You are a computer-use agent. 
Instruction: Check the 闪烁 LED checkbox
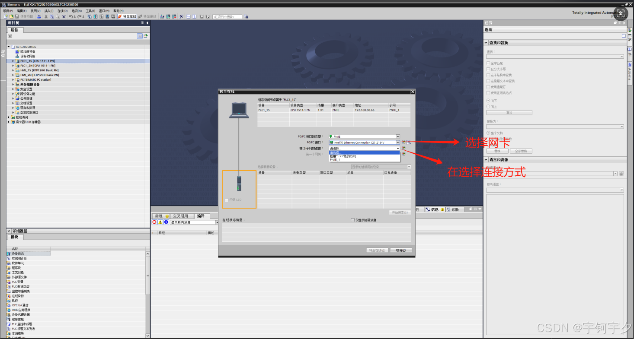(x=227, y=200)
